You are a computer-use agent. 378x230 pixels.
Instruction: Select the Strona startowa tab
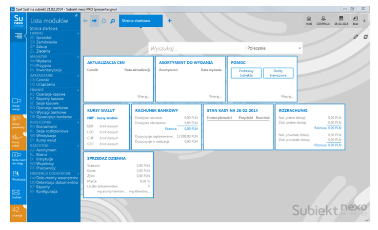point(141,21)
